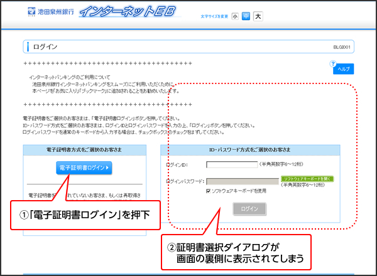Screen dimensions: 377x276
Task: Click the ID・パスワード方式をご選択のお客さま panel header
Action: [x=250, y=150]
